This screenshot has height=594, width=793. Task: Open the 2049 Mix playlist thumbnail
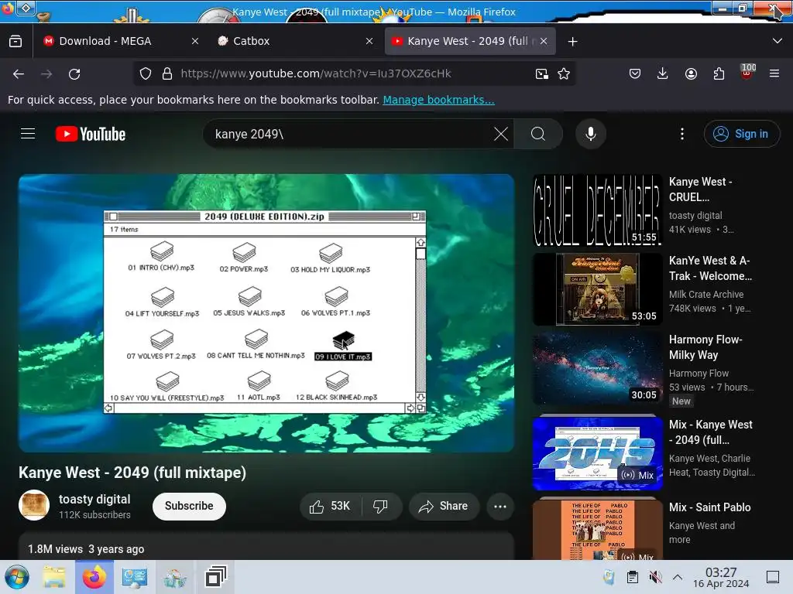(597, 453)
